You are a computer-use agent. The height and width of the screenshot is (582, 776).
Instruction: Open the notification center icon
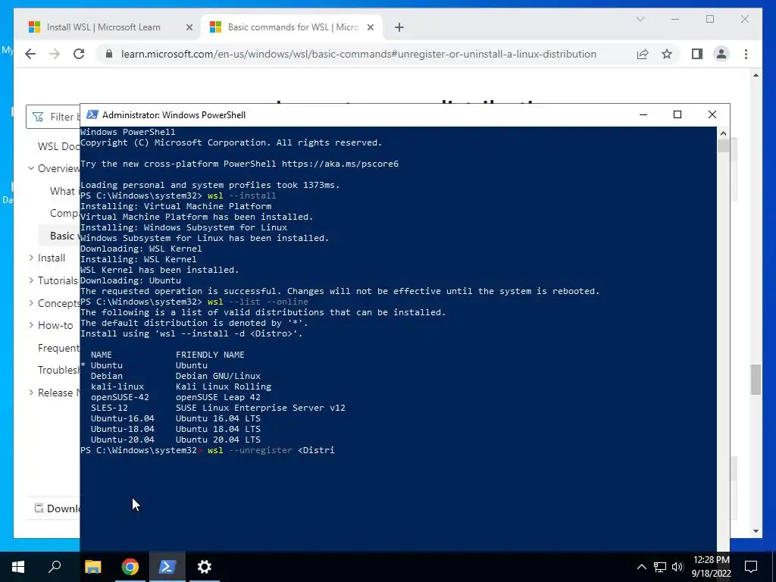[751, 567]
